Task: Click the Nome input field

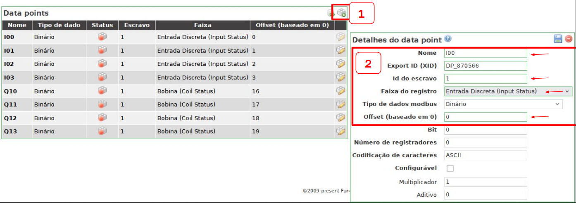Action: coord(486,53)
